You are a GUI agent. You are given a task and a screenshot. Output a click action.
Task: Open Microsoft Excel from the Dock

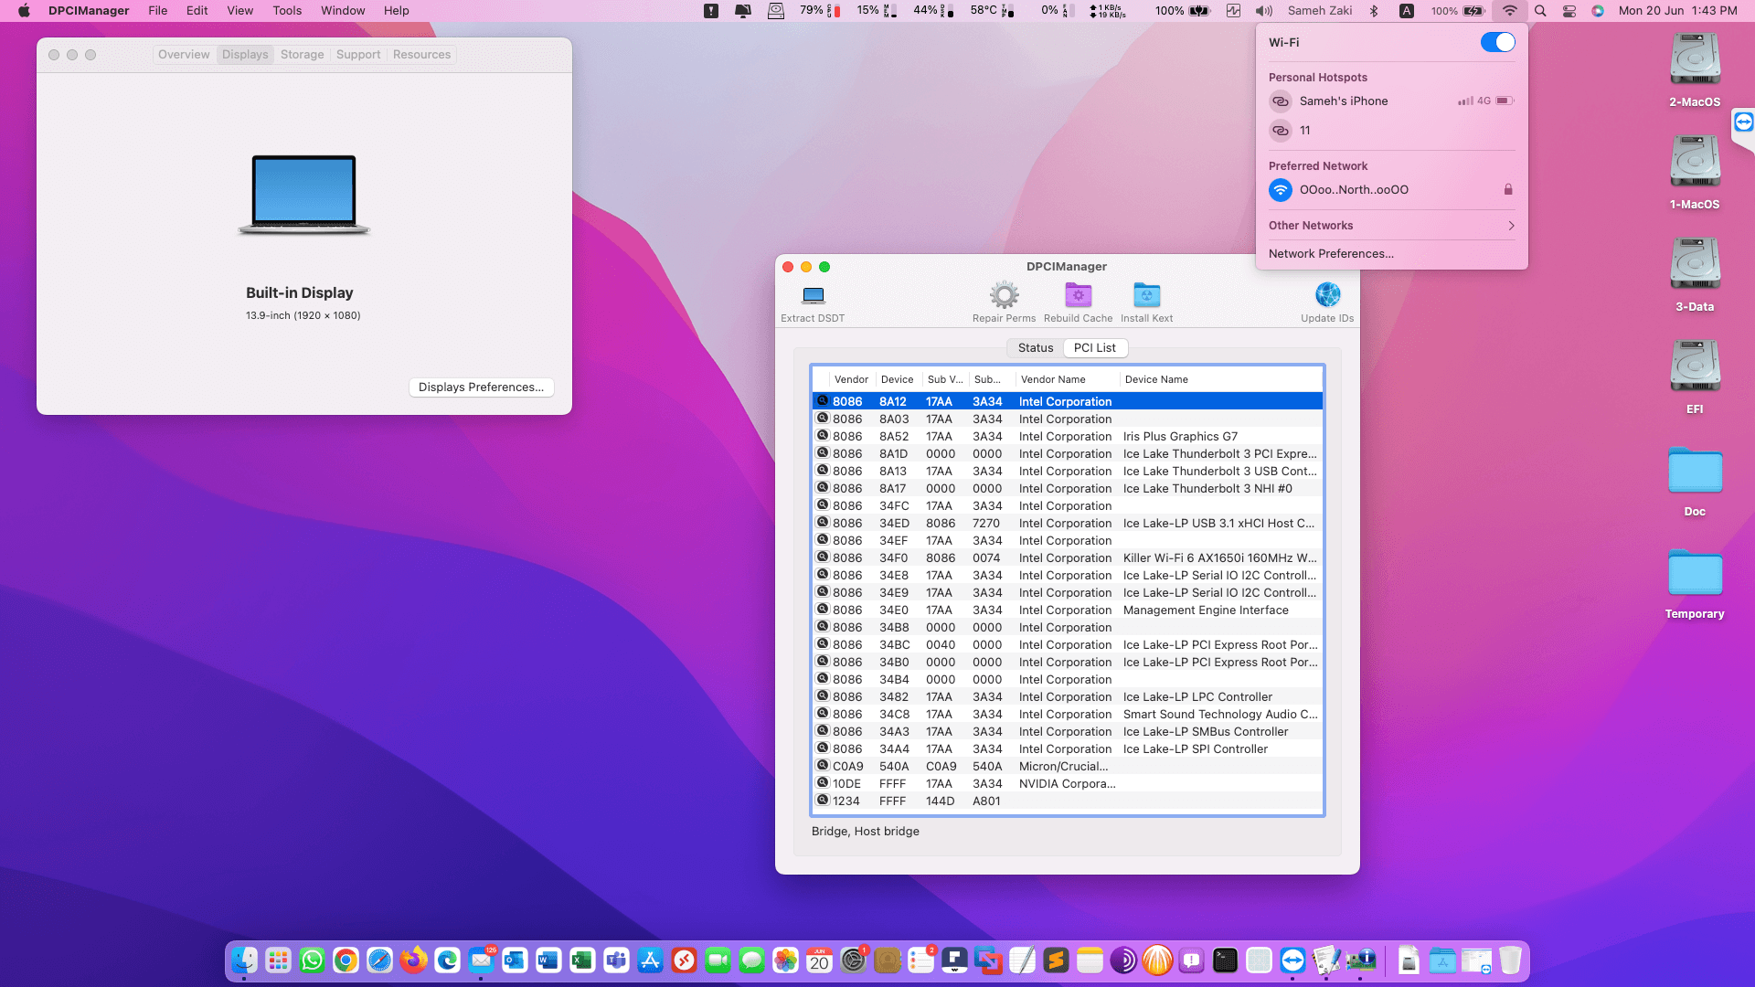[x=582, y=960]
